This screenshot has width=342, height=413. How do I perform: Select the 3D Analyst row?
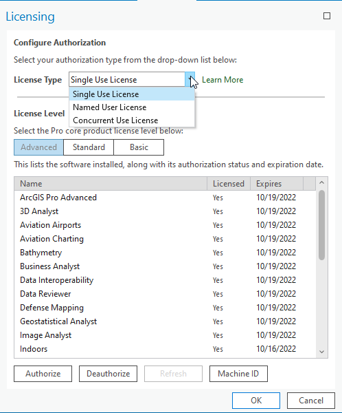pyautogui.click(x=165, y=211)
